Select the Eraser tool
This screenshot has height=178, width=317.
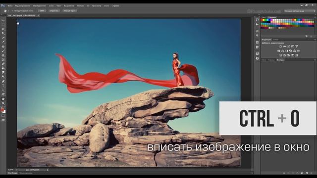point(3,64)
